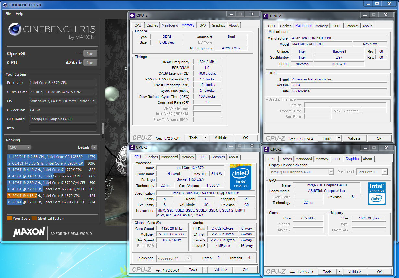Click the Cinebench title bar app icon

5,5
